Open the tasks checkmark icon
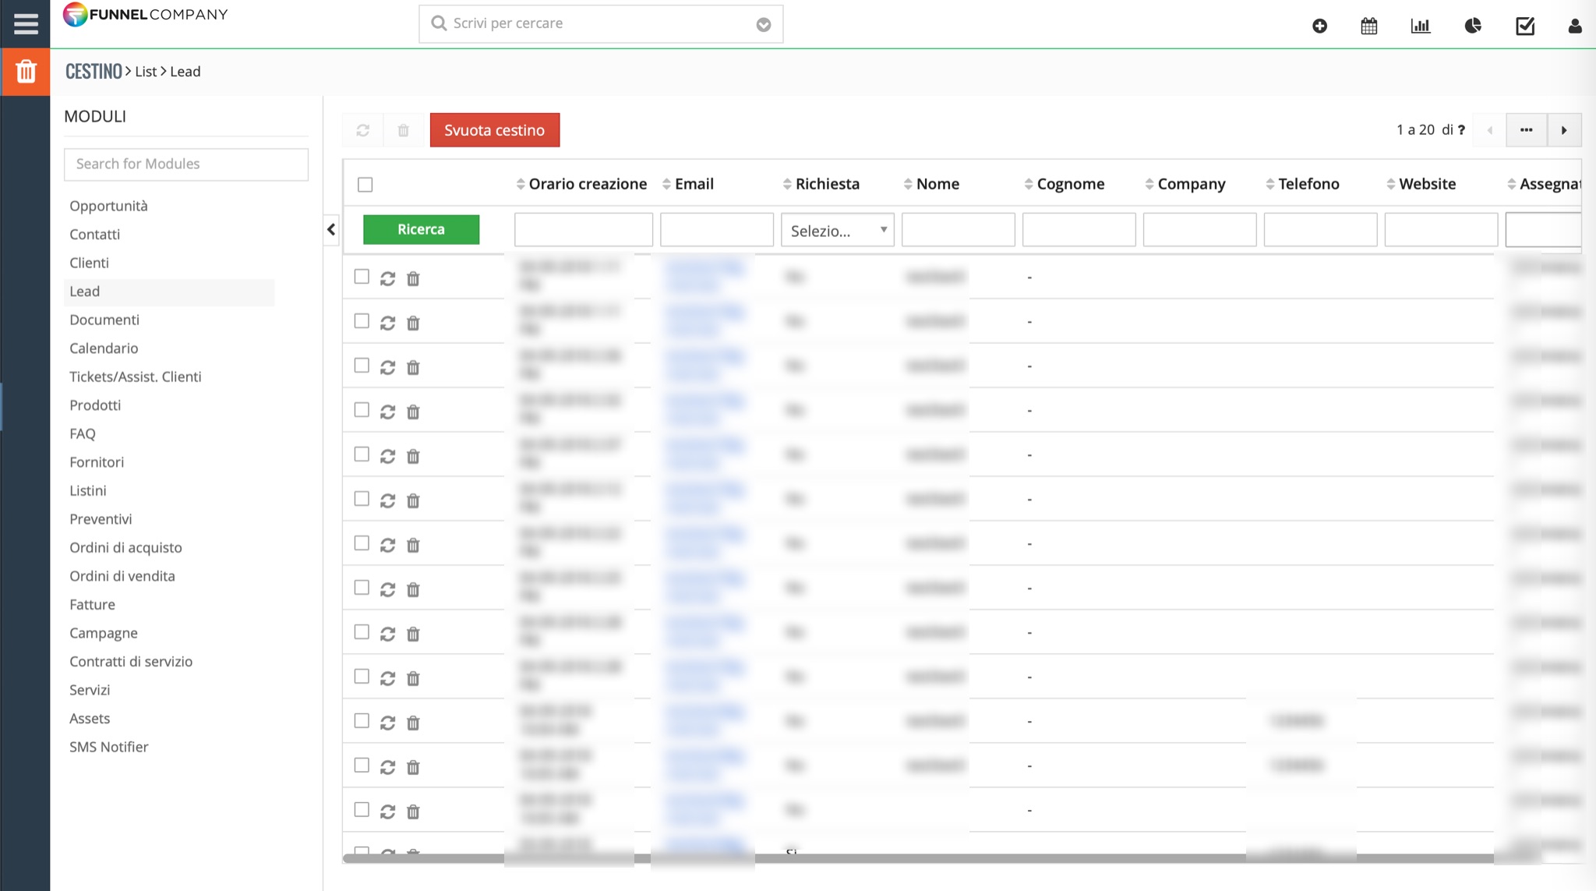Image resolution: width=1596 pixels, height=891 pixels. click(x=1525, y=26)
